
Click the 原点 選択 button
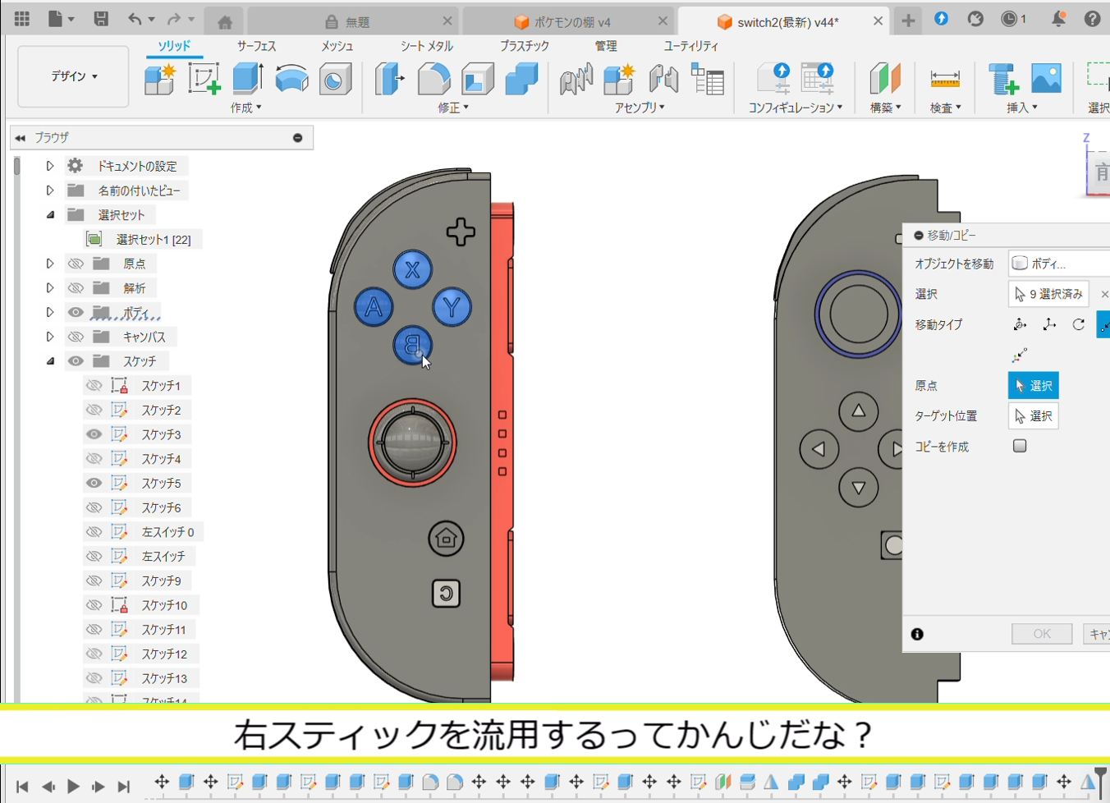1033,385
